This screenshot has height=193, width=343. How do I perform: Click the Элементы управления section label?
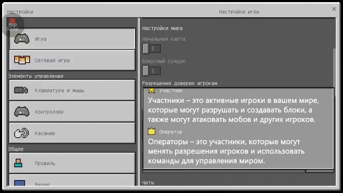click(36, 76)
